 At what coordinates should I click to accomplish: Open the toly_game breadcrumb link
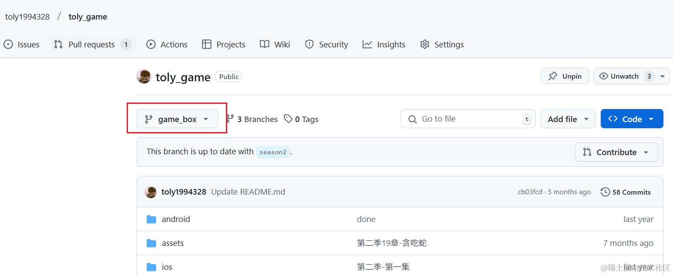(88, 17)
